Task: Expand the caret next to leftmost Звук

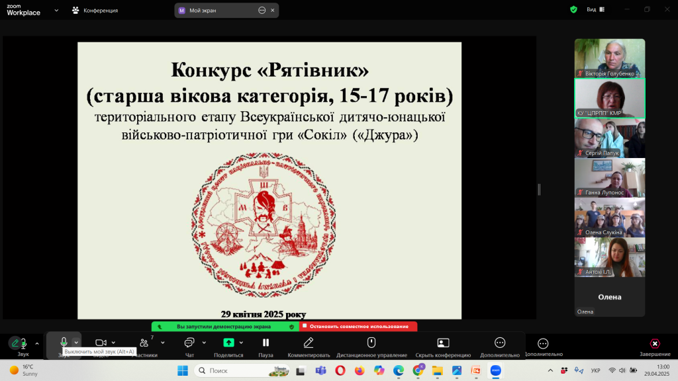Action: point(37,344)
